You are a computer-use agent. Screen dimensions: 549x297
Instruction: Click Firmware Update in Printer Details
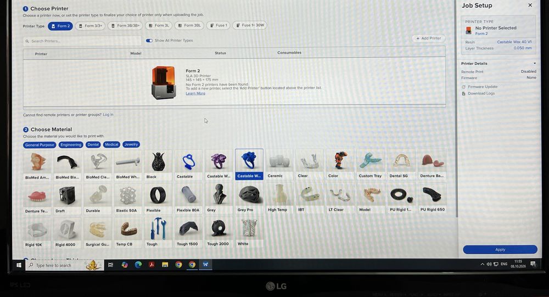pyautogui.click(x=483, y=87)
